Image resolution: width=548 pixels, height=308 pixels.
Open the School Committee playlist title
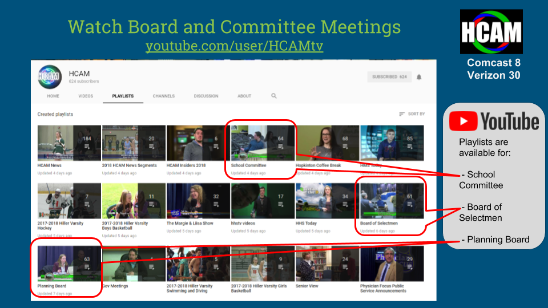(248, 165)
